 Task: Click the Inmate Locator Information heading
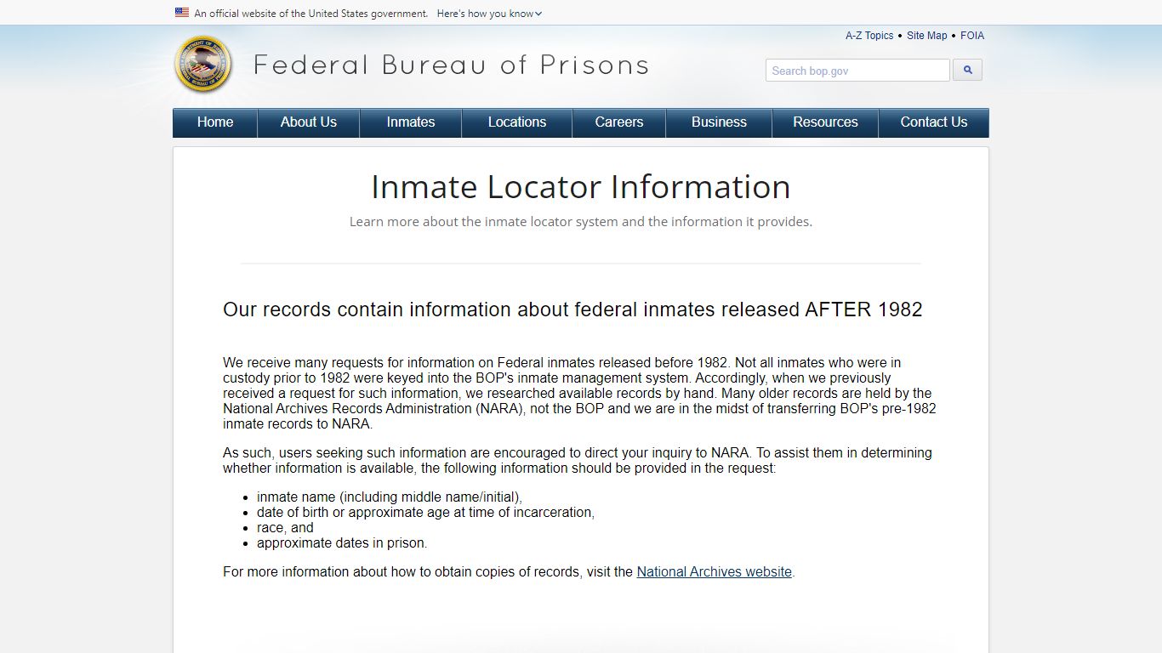click(581, 187)
